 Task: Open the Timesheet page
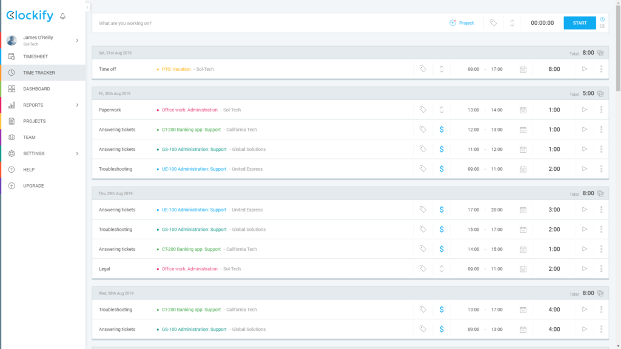(x=35, y=56)
